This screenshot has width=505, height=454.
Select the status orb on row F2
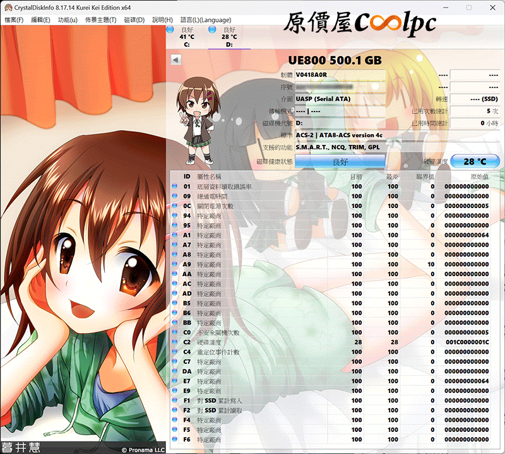pos(175,410)
